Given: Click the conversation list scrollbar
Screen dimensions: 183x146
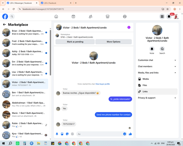Looking at the screenshot, I should point(51,53).
